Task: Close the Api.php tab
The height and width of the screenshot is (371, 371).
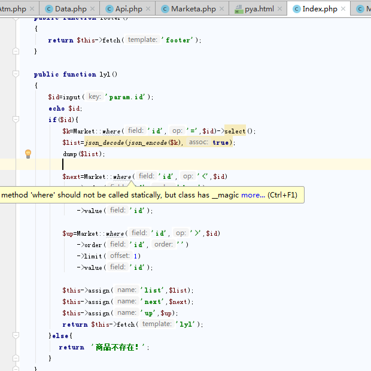Action: [x=148, y=9]
